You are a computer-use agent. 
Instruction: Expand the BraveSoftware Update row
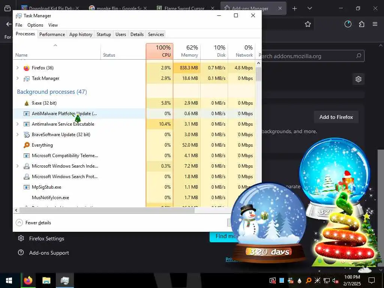17,134
